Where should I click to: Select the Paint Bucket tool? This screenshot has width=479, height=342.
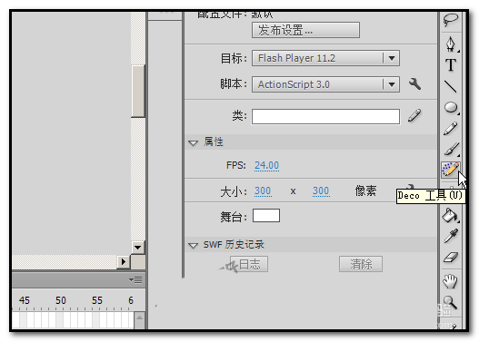click(450, 215)
